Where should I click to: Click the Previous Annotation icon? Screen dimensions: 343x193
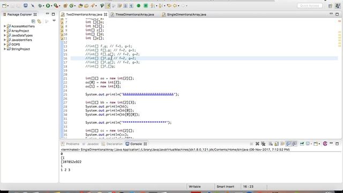pyautogui.click(x=160, y=6)
